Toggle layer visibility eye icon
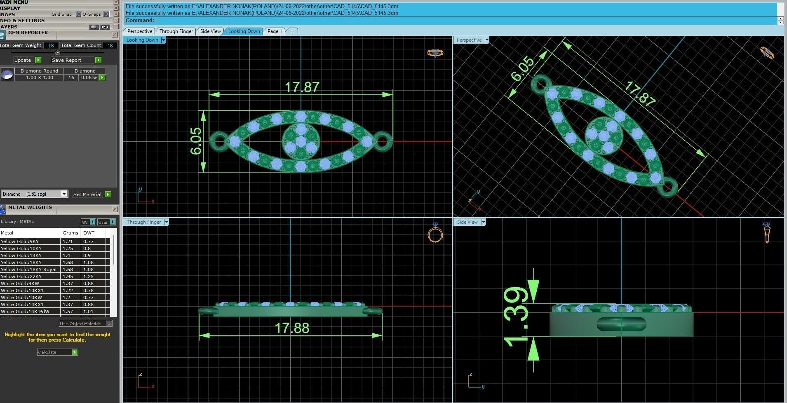The height and width of the screenshot is (403, 787). [x=105, y=27]
